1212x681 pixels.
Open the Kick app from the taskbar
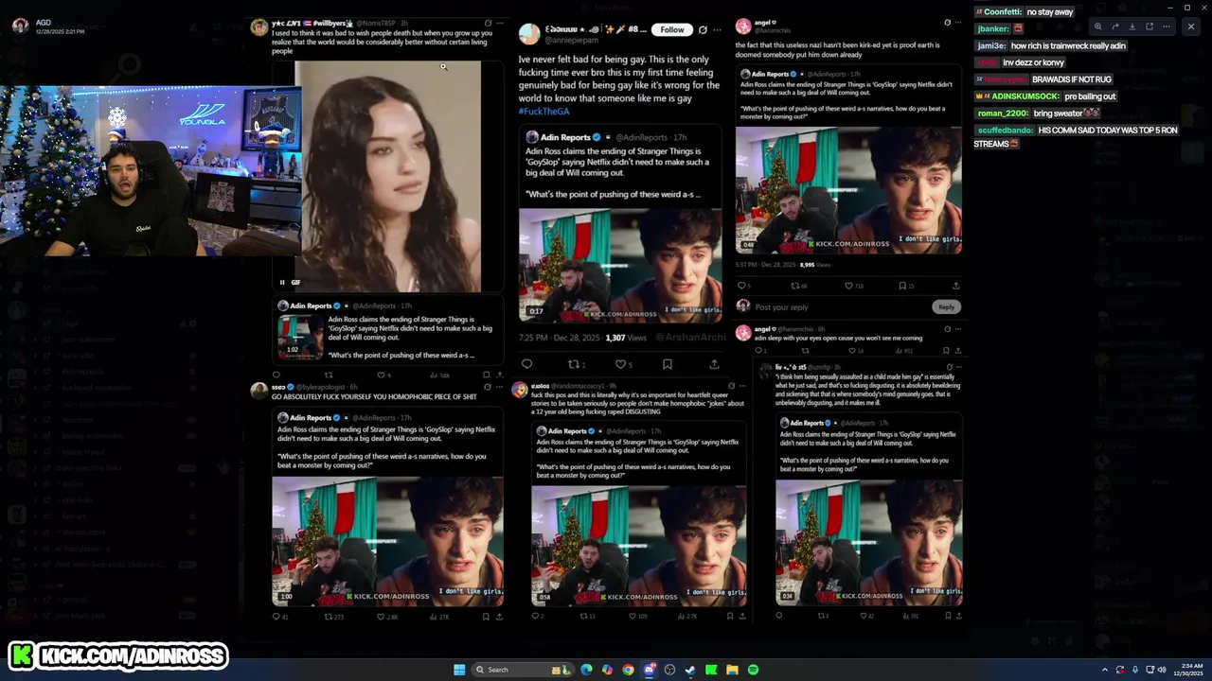tap(711, 670)
